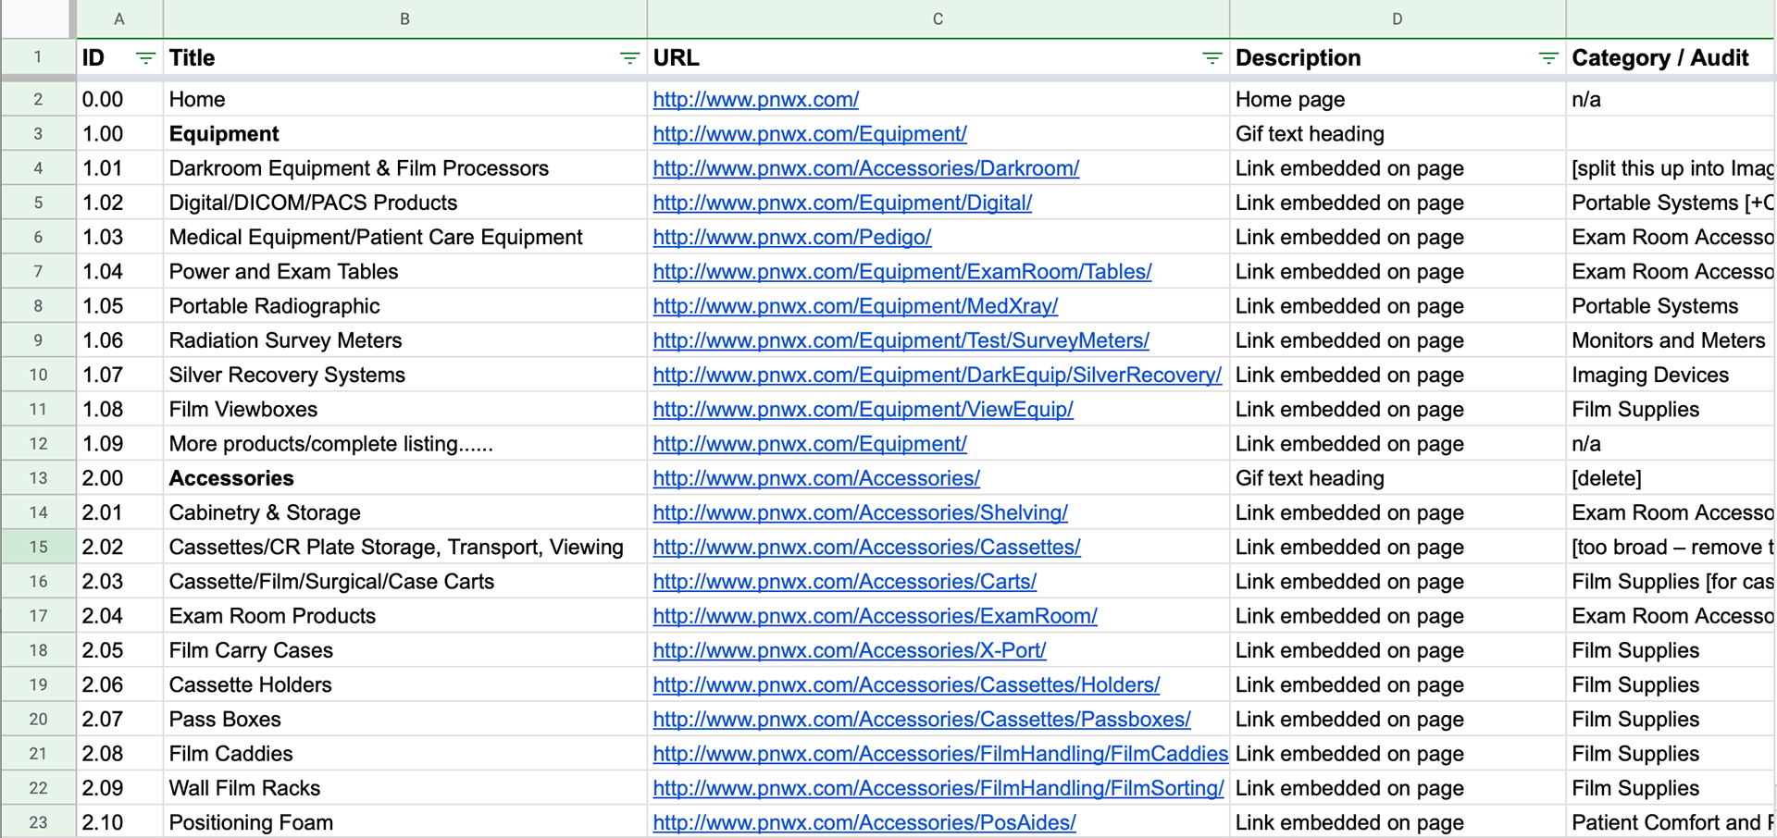Select cell 'Darkroom Equipment & Film Processors'
This screenshot has height=838, width=1777.
(404, 168)
